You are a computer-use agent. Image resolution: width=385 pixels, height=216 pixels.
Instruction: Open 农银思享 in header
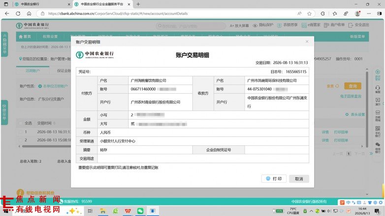point(288,25)
